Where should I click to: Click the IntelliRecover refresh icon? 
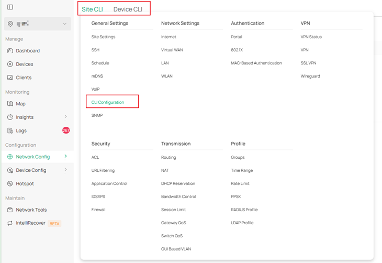[10, 223]
